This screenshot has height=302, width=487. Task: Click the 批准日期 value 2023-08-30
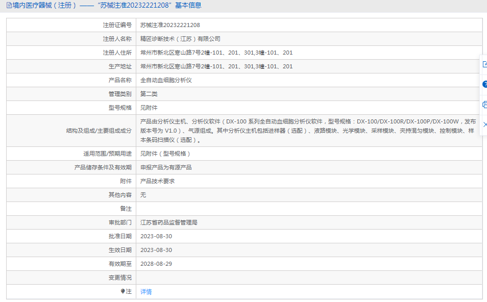point(156,236)
